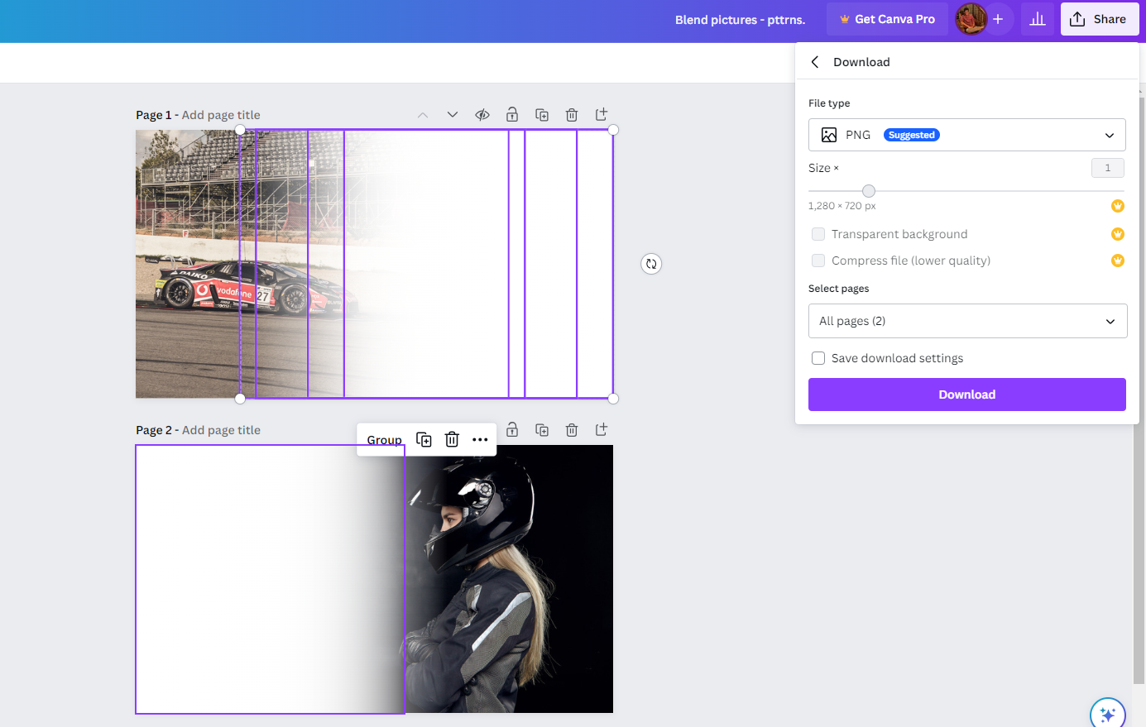The width and height of the screenshot is (1146, 727).
Task: Add a new page after Page 1
Action: tap(602, 114)
